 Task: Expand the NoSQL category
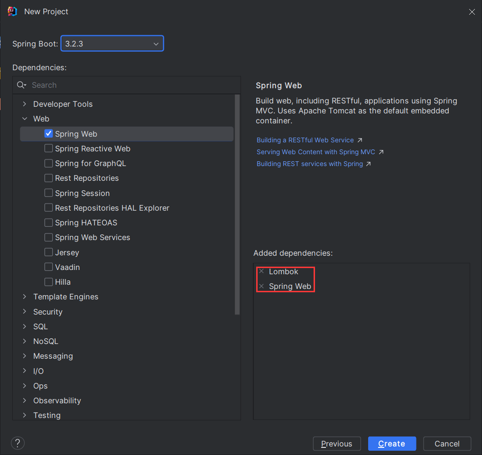pyautogui.click(x=25, y=341)
